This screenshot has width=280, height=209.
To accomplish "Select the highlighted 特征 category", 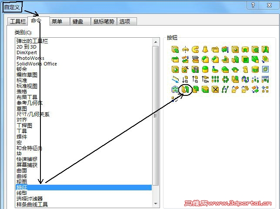I will click(83, 187).
